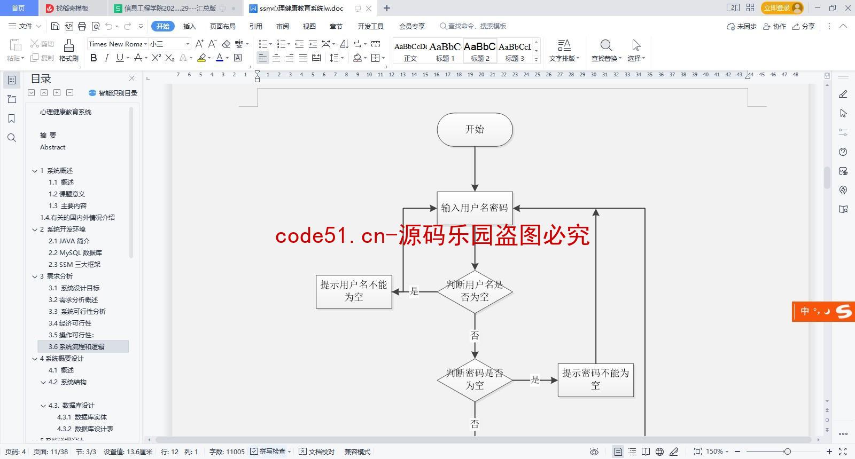Center align the paragraph

point(276,58)
